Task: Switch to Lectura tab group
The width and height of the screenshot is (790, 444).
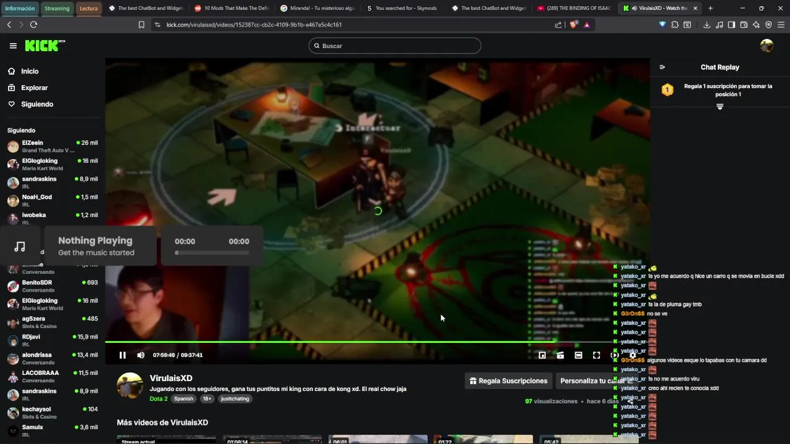Action: pos(89,9)
